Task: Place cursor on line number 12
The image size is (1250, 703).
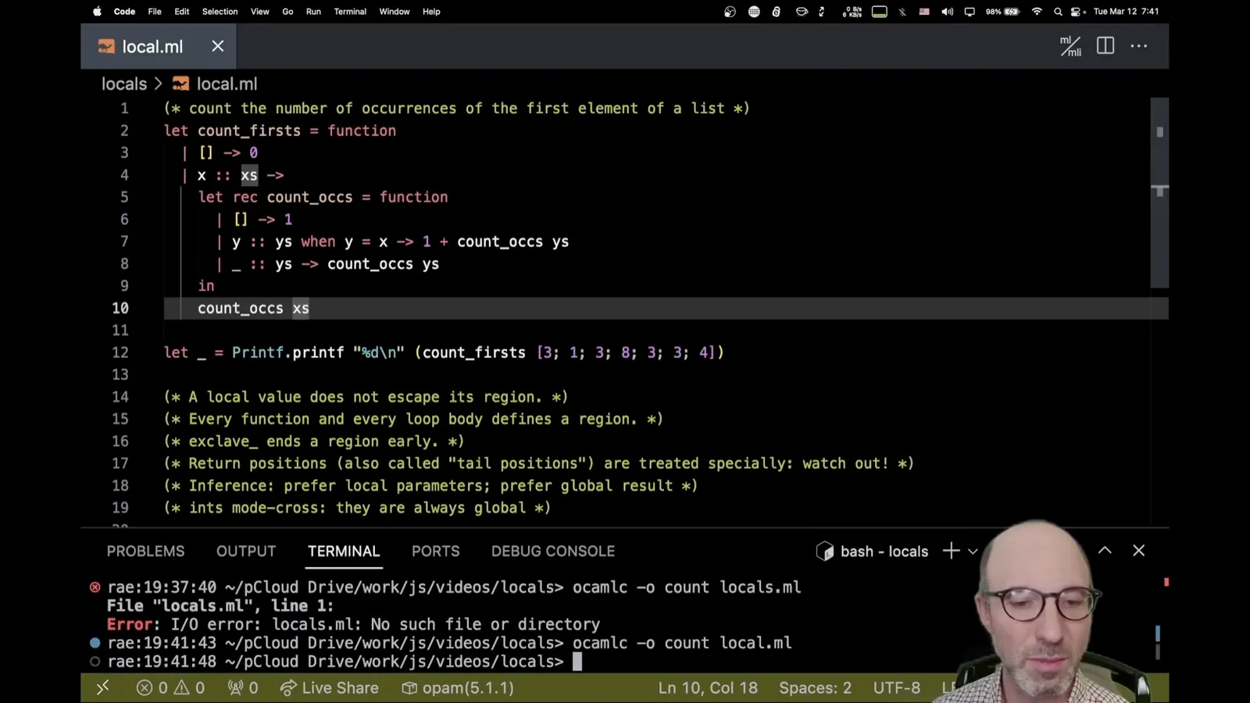Action: coord(120,352)
